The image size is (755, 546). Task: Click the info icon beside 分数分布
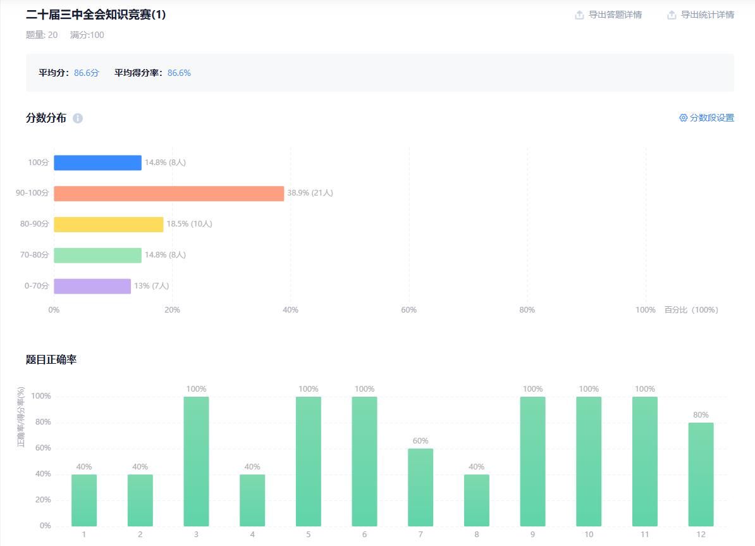click(x=78, y=118)
